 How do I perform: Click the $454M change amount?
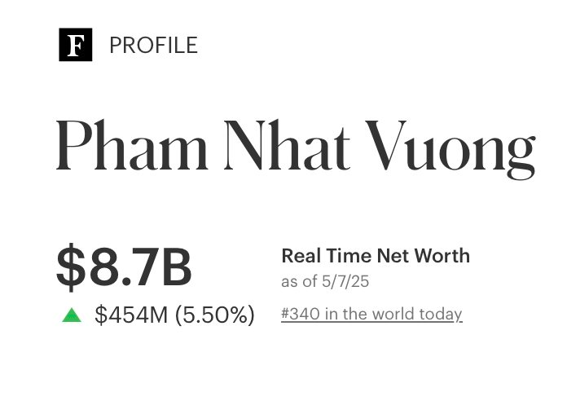click(130, 315)
